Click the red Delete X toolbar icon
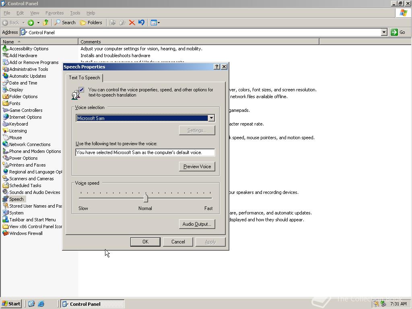Image resolution: width=412 pixels, height=309 pixels. click(132, 23)
